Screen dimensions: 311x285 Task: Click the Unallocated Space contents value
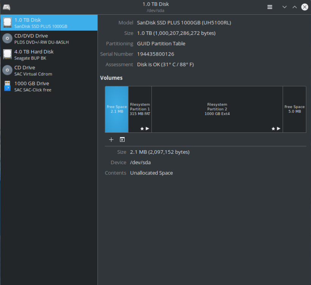point(152,173)
